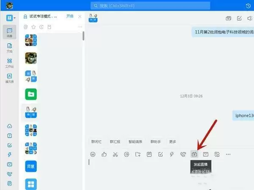Switch to the 文档 documents tab
The image size is (254, 190).
[9, 47]
